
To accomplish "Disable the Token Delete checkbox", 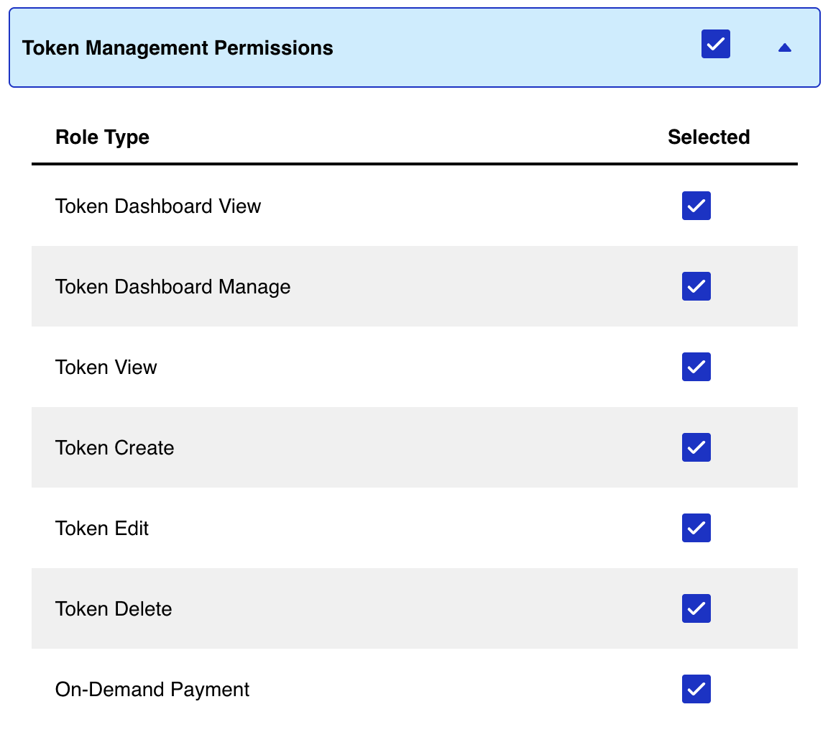I will (x=696, y=608).
